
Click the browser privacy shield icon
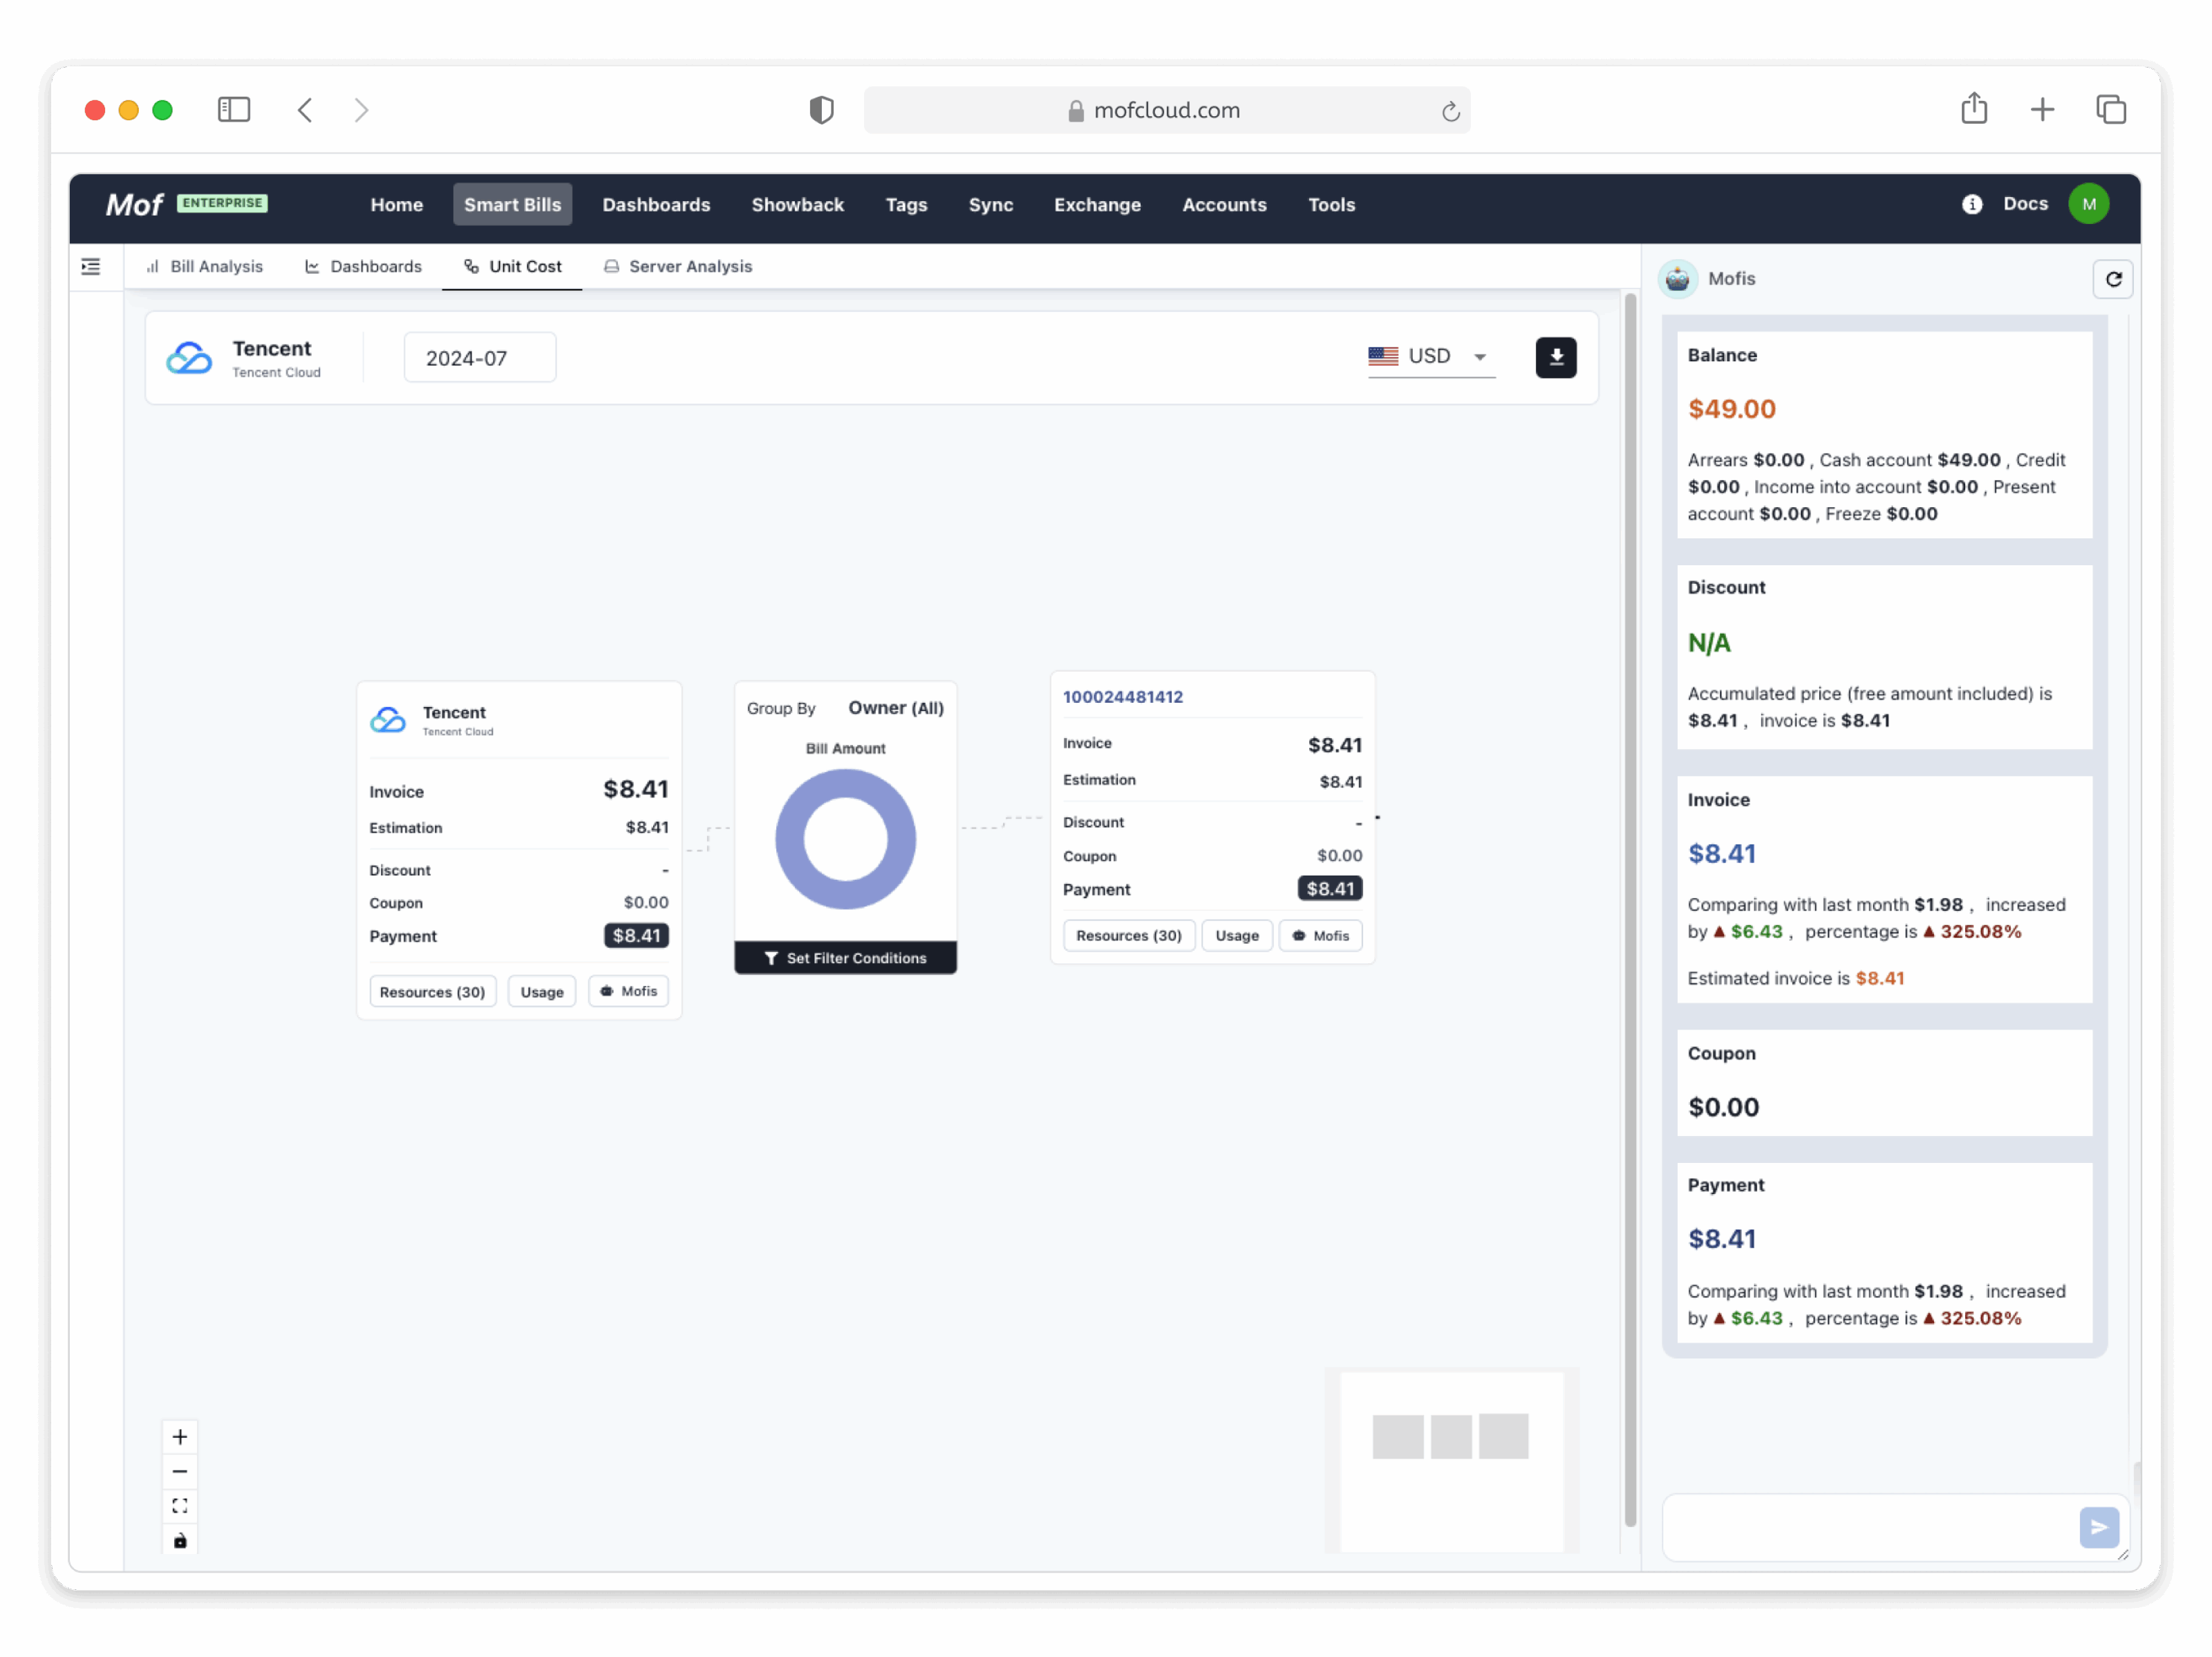coord(821,110)
